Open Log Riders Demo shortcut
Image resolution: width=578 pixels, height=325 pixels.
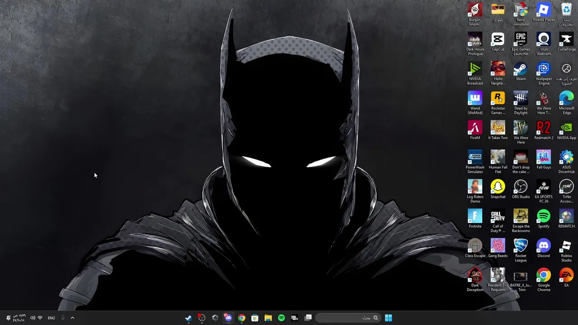click(x=475, y=191)
